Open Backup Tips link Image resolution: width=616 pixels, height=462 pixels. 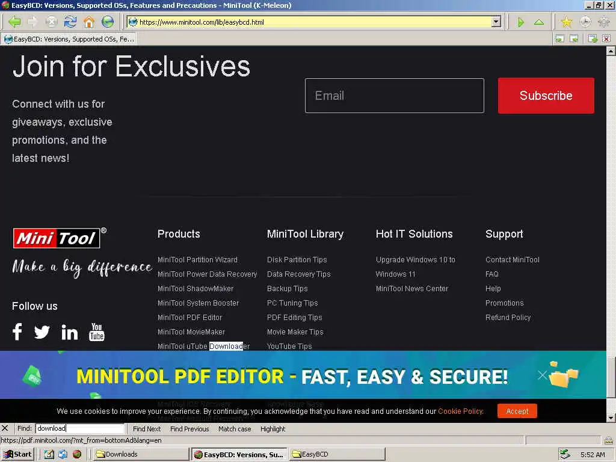[287, 289]
